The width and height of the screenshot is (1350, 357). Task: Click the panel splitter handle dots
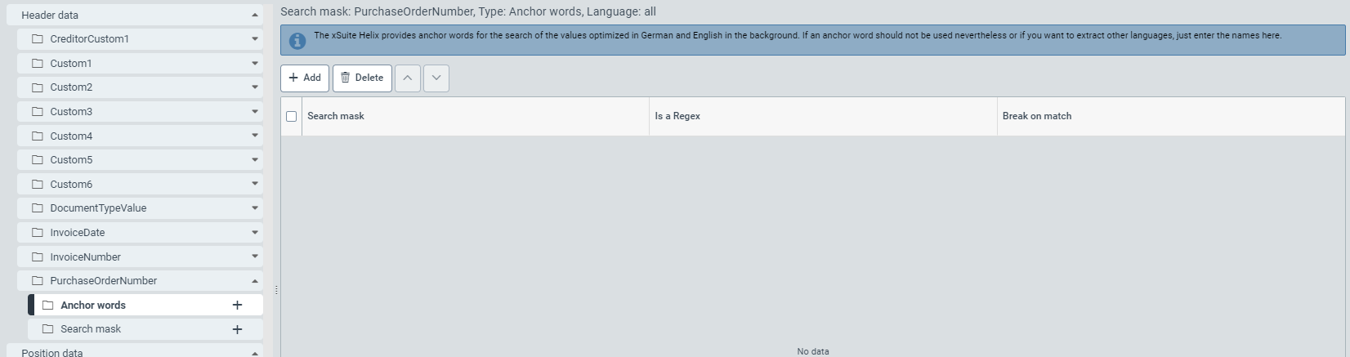point(276,290)
